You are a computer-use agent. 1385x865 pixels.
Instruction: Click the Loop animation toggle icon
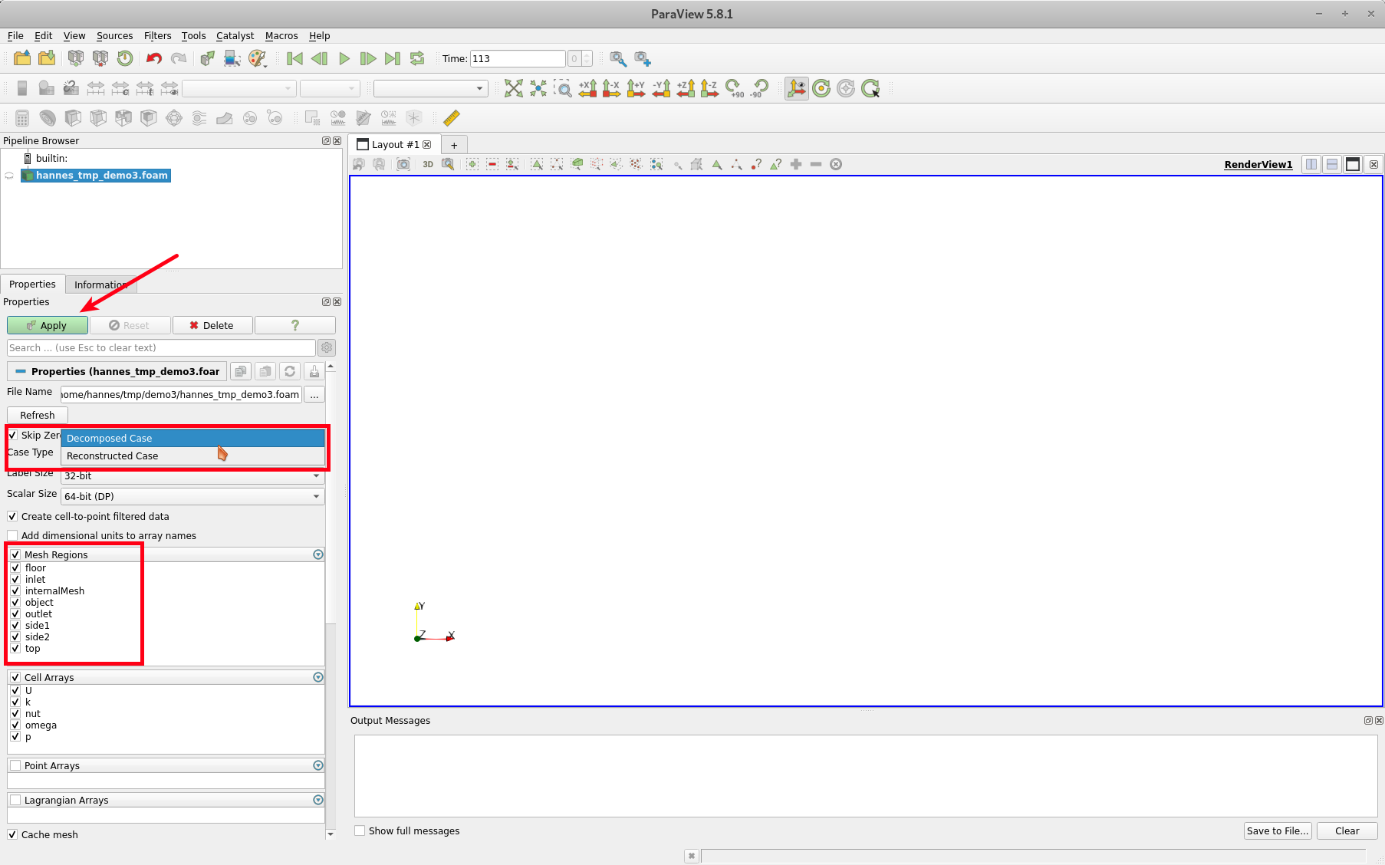tap(417, 59)
